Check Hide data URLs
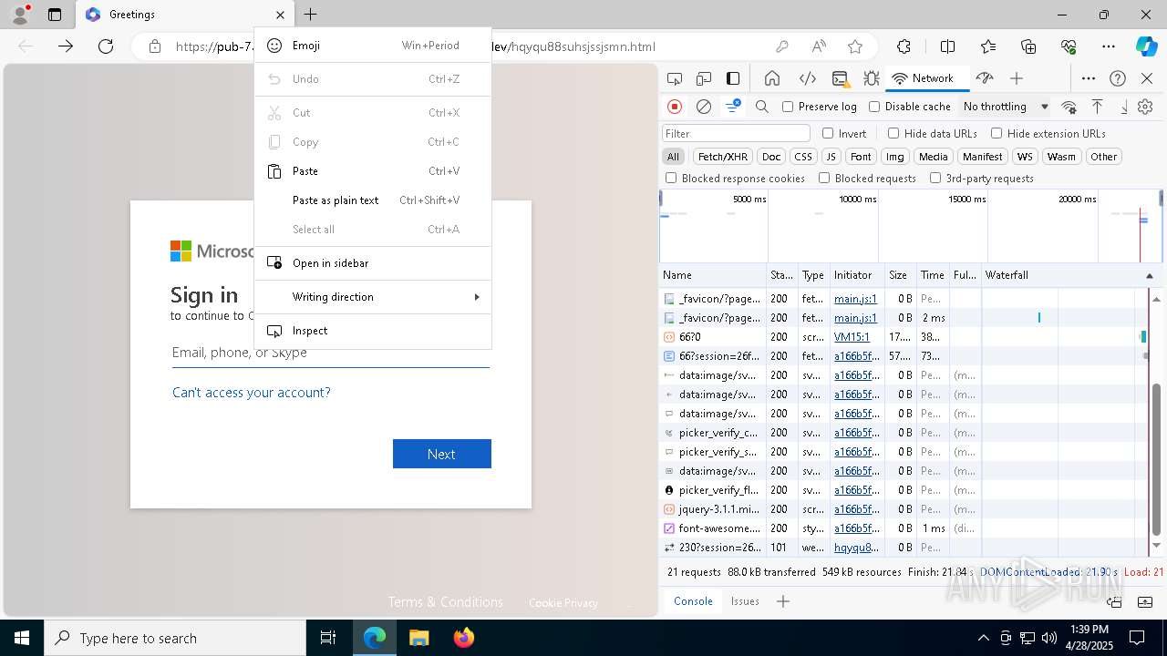 click(x=893, y=133)
